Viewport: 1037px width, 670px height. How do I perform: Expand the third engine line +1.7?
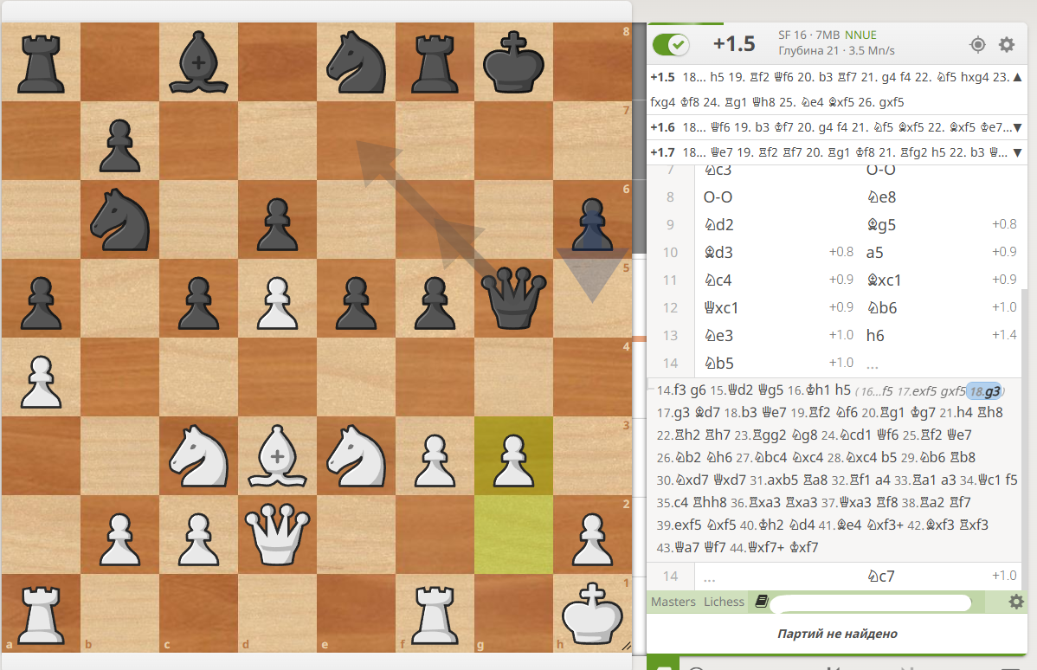coord(1017,152)
